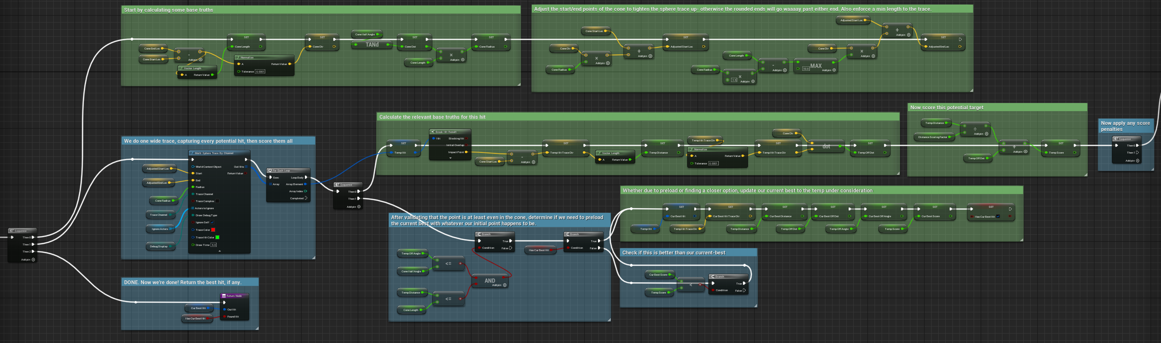
Task: Click the Ignore Actors variable node
Action: (x=161, y=229)
